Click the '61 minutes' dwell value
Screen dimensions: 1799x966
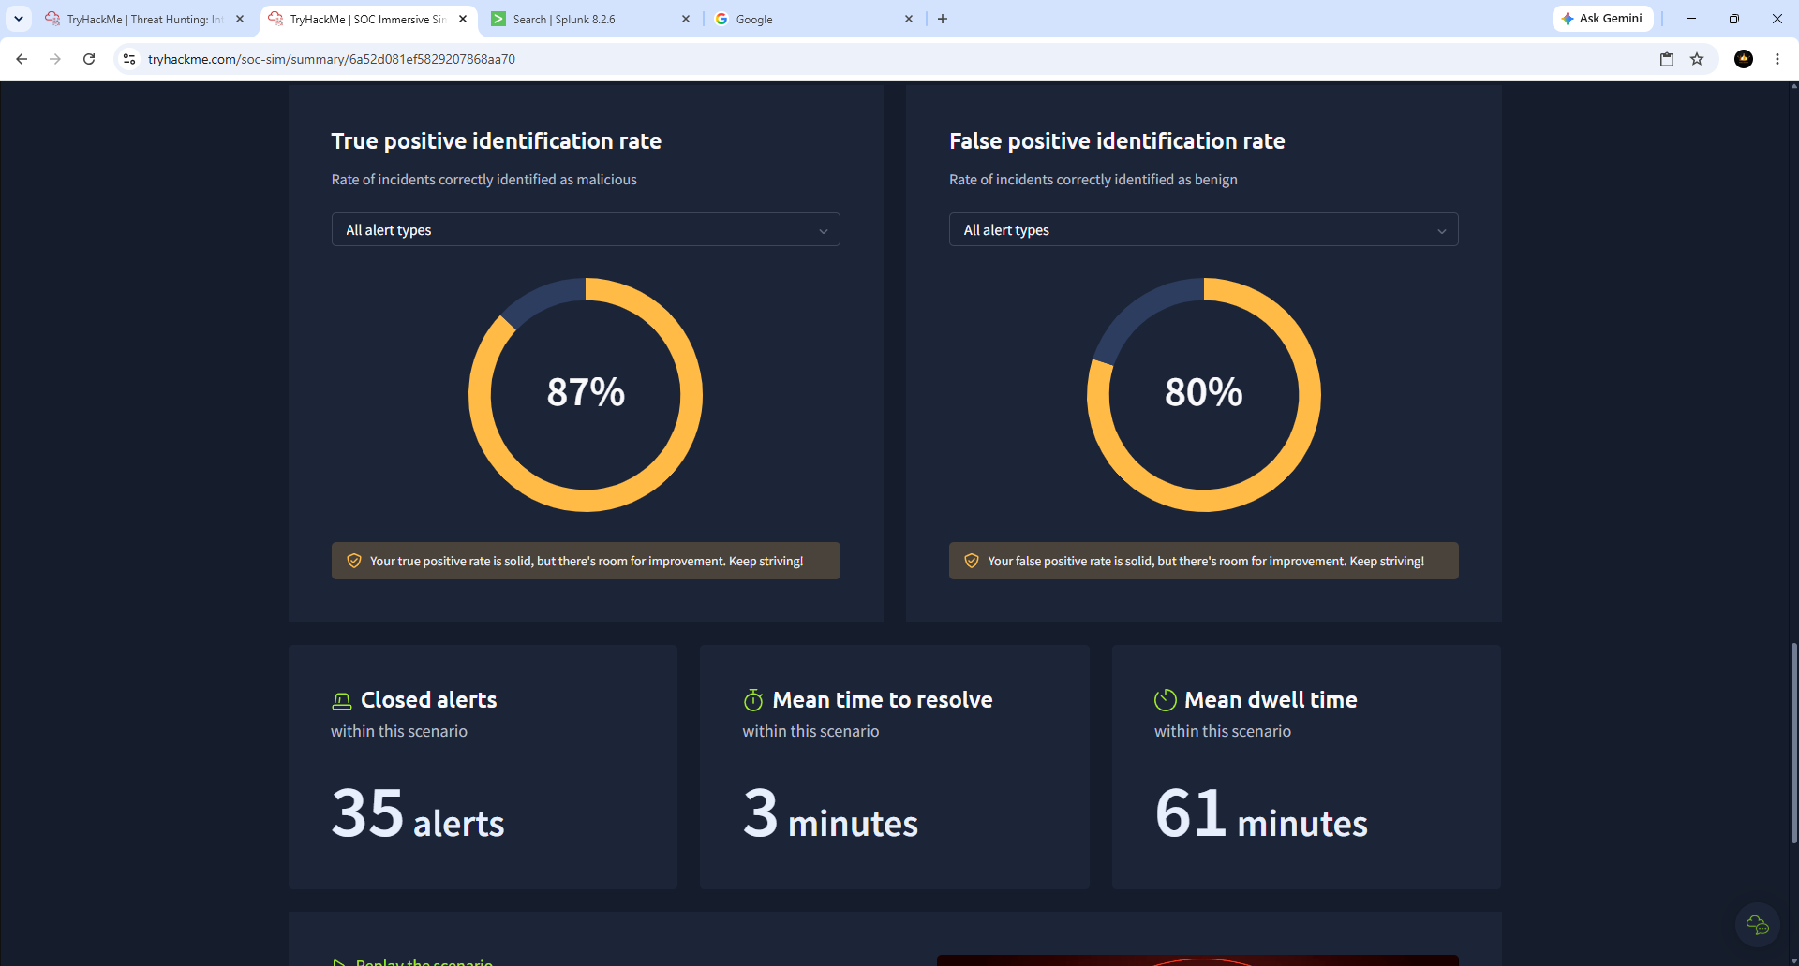[1261, 813]
